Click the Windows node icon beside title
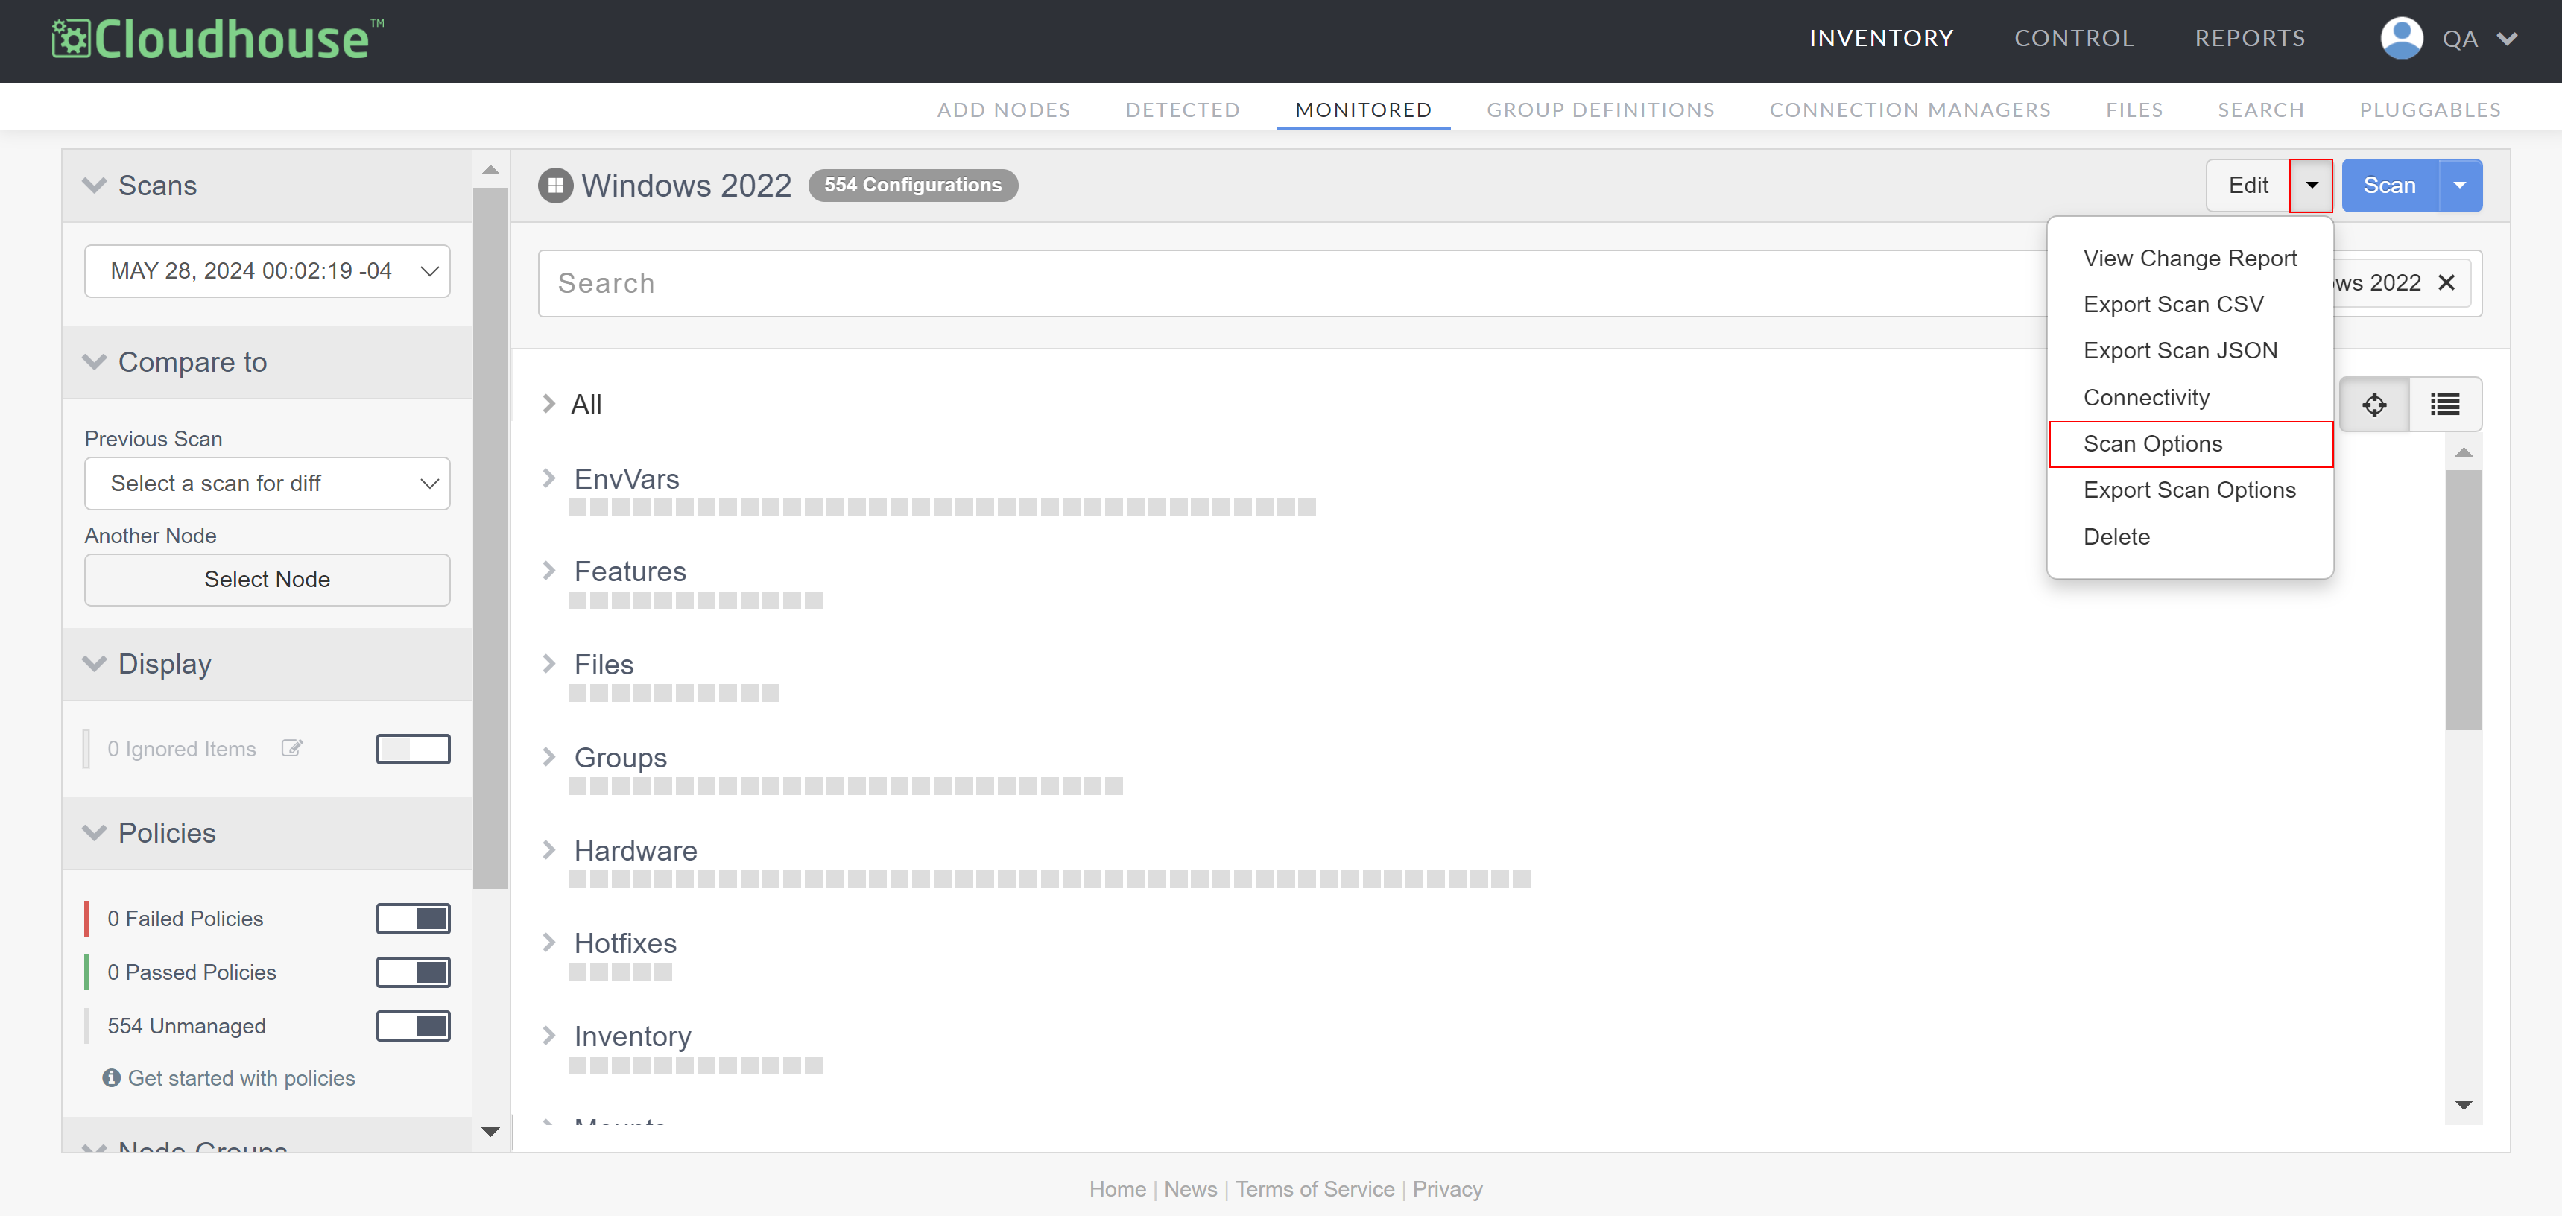Viewport: 2562px width, 1216px height. click(555, 185)
